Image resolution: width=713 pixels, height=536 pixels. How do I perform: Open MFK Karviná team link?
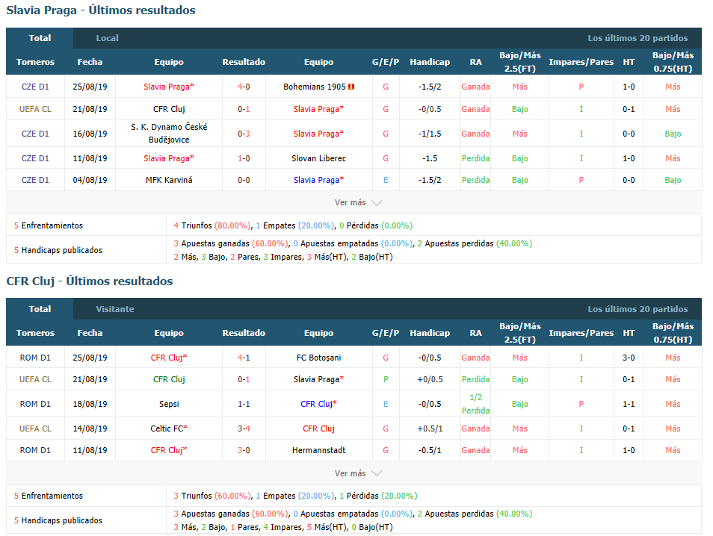coord(169,181)
